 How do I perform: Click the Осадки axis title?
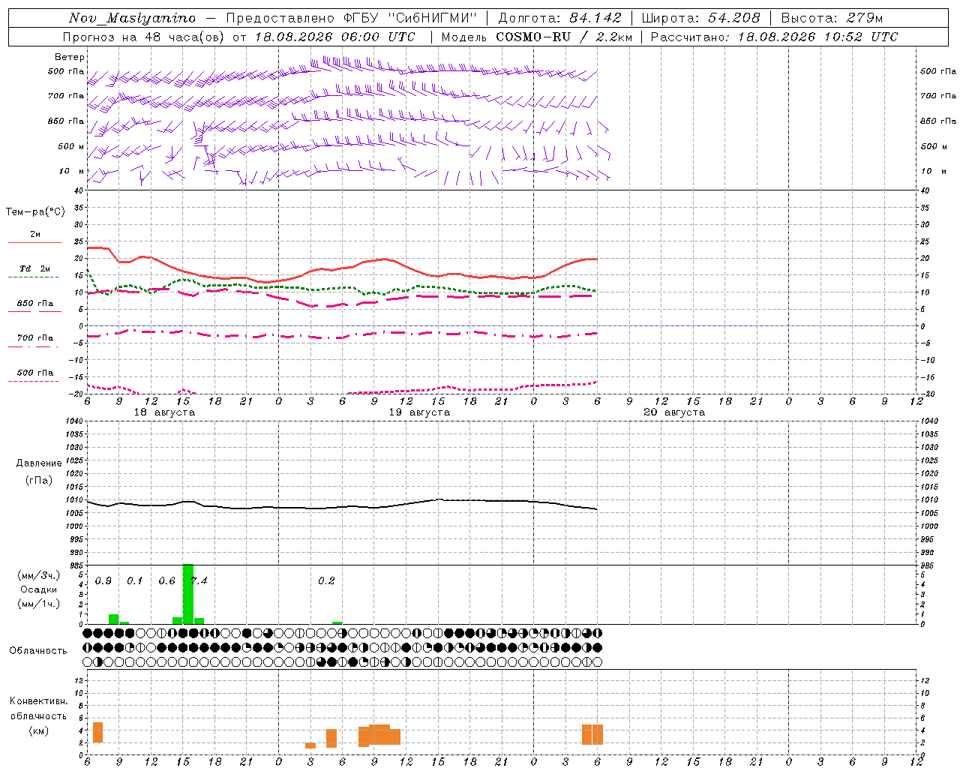coord(39,589)
